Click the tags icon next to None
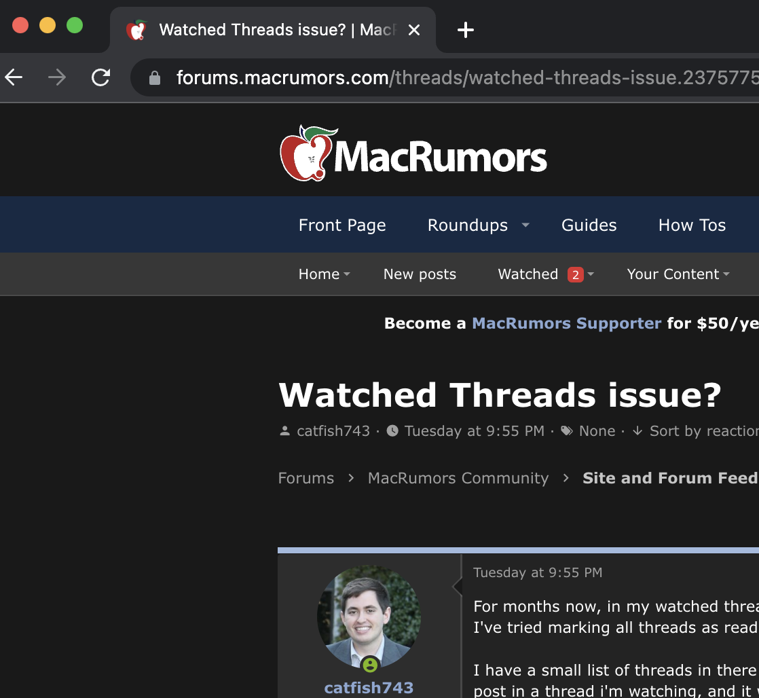 pos(567,430)
